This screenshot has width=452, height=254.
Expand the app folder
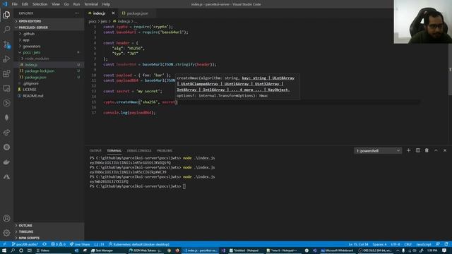coord(49,40)
